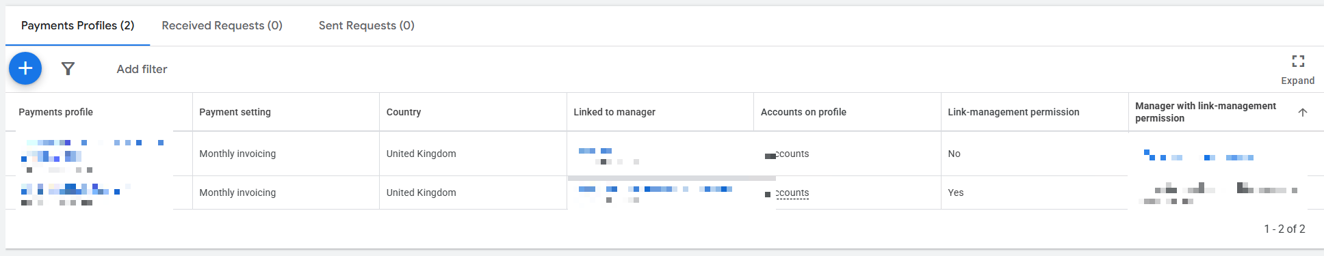Open the filter funnel icon
Screen dimensions: 1324x256
coord(68,68)
